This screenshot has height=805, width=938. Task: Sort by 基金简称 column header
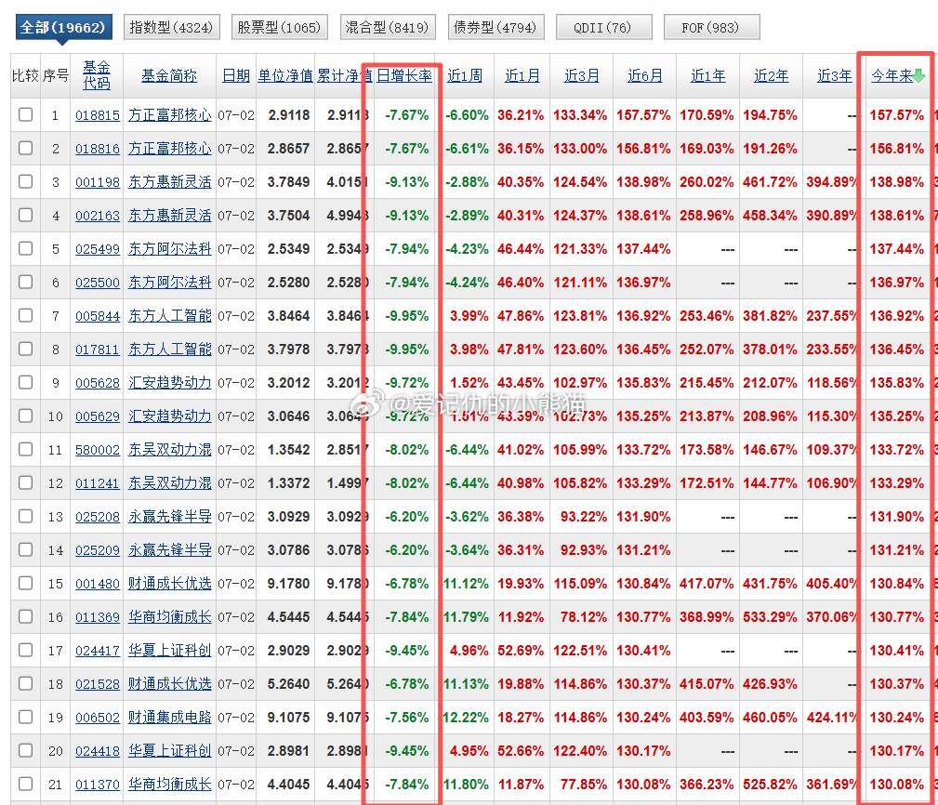point(169,76)
